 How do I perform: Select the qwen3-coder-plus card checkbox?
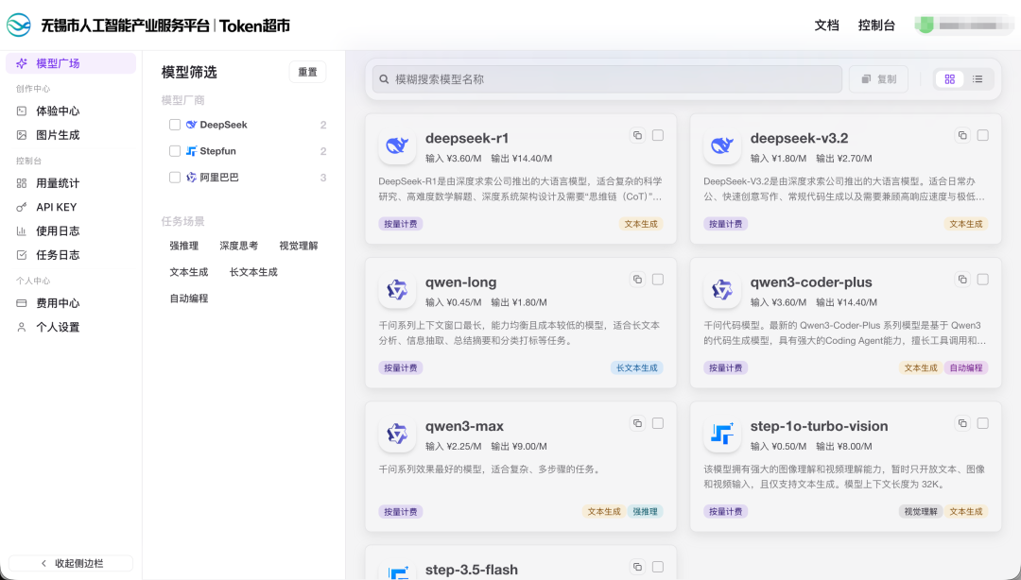[982, 280]
